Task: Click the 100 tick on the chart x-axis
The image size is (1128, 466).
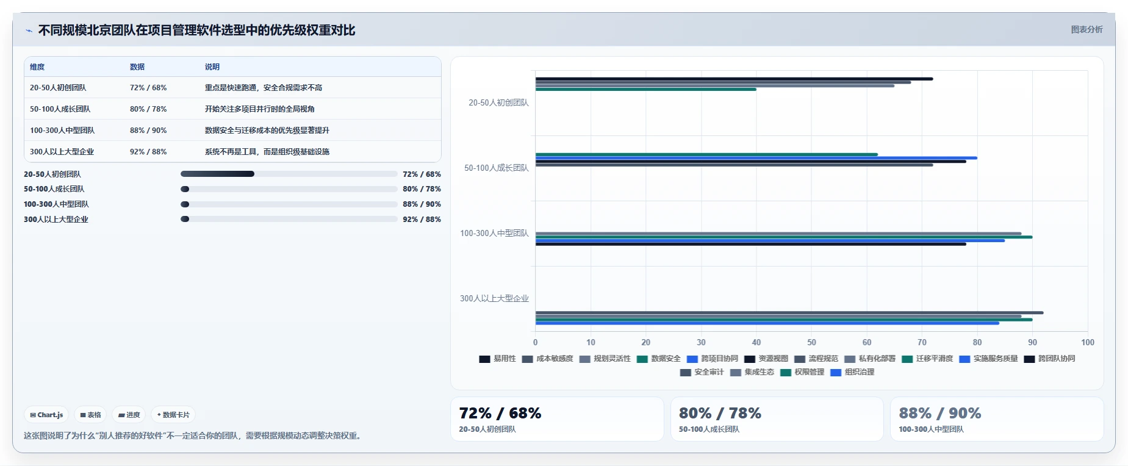Action: [x=1088, y=343]
